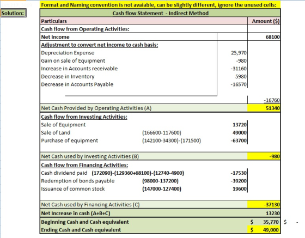
Task: Select the note (142100-34300)-(171500)
Action: point(172,141)
